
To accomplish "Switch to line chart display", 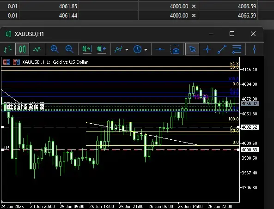I will (x=37, y=49).
